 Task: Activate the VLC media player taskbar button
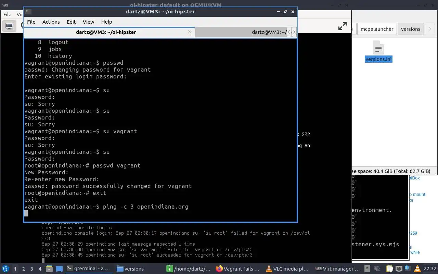[288, 269]
